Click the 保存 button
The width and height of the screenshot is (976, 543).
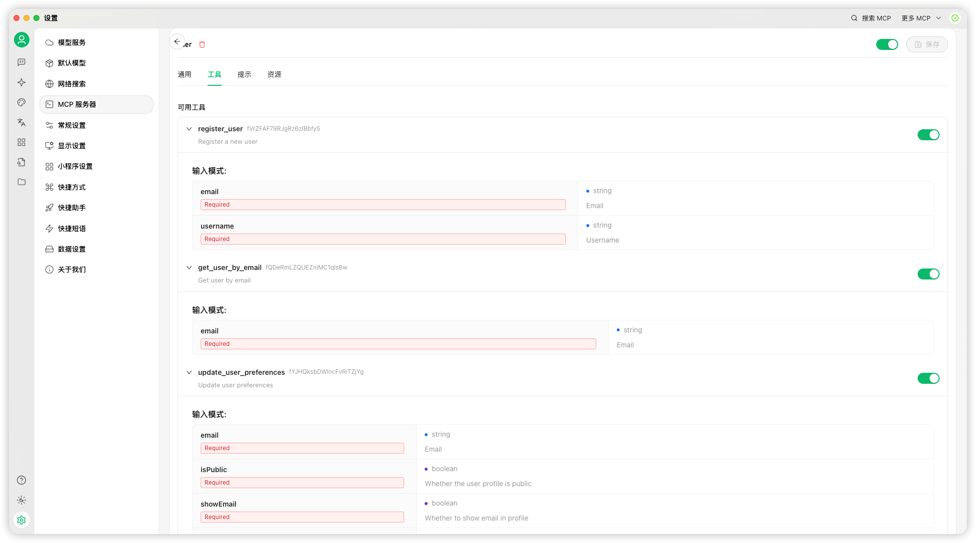click(927, 44)
